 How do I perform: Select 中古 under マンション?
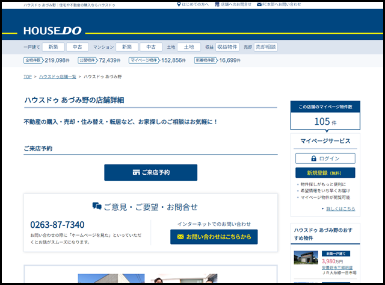[151, 47]
